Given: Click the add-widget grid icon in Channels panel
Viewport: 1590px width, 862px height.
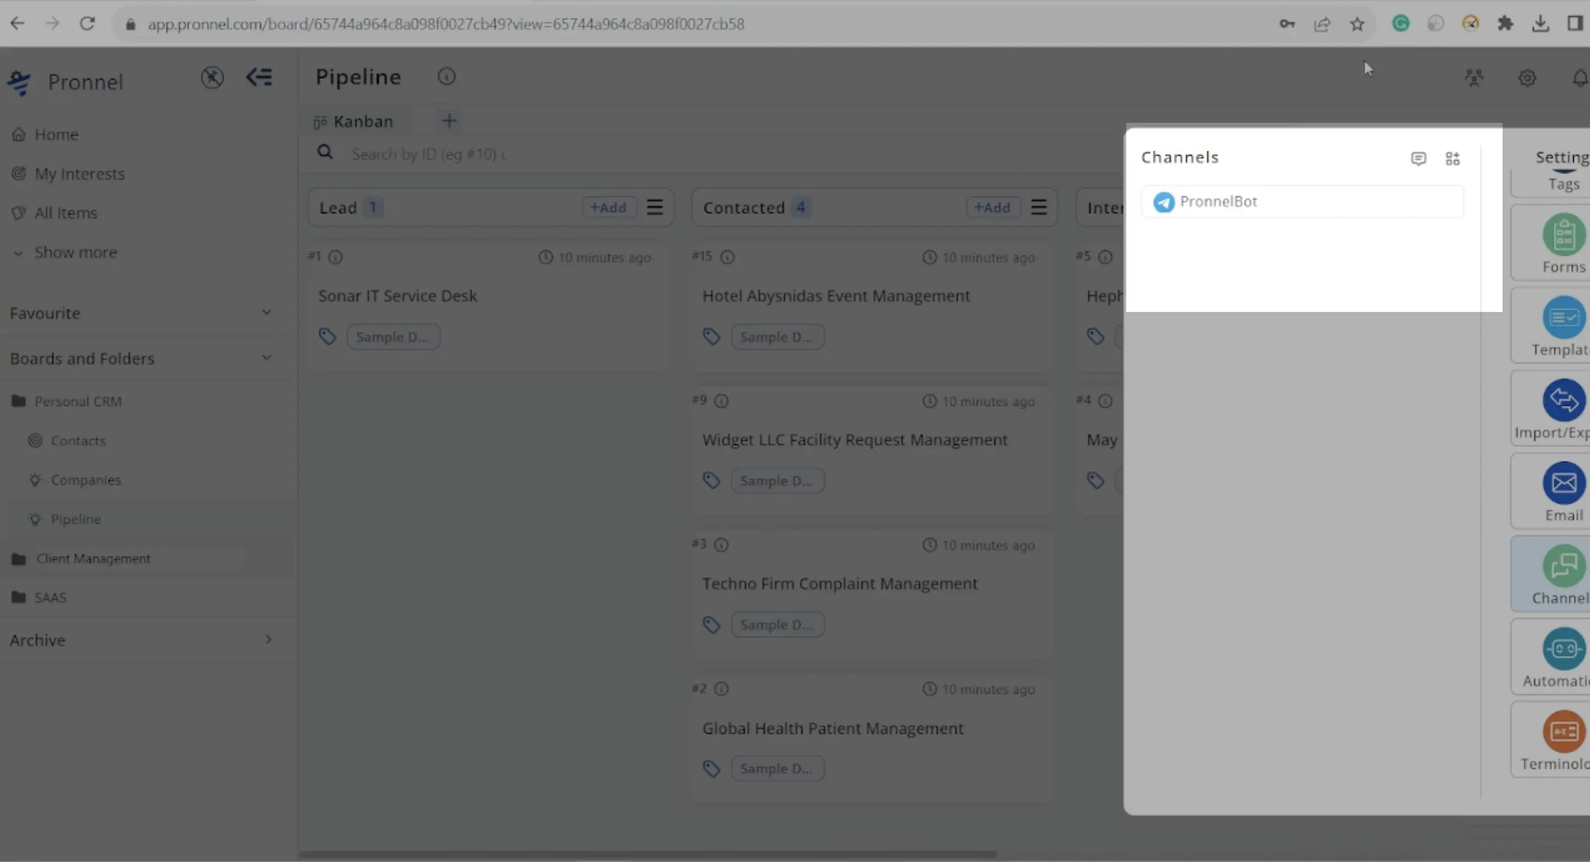Looking at the screenshot, I should click(1452, 158).
